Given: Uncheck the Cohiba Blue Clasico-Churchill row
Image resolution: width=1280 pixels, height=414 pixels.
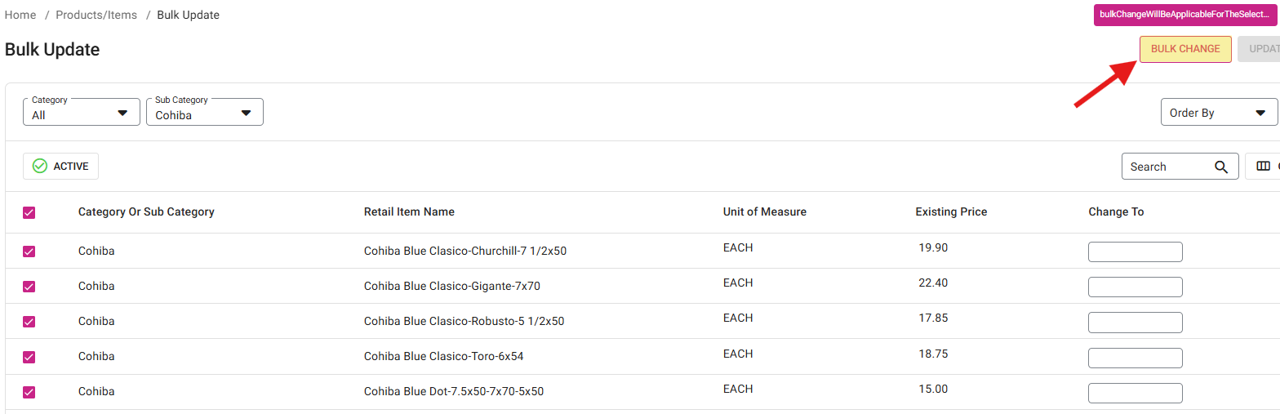Looking at the screenshot, I should (x=29, y=252).
